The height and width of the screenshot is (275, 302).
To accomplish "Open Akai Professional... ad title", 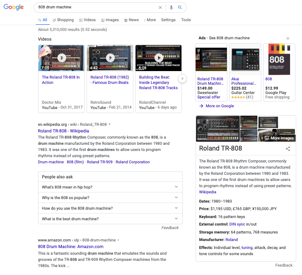I will 244,81.
